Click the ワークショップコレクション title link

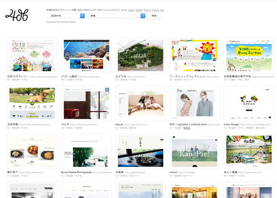coord(187,77)
